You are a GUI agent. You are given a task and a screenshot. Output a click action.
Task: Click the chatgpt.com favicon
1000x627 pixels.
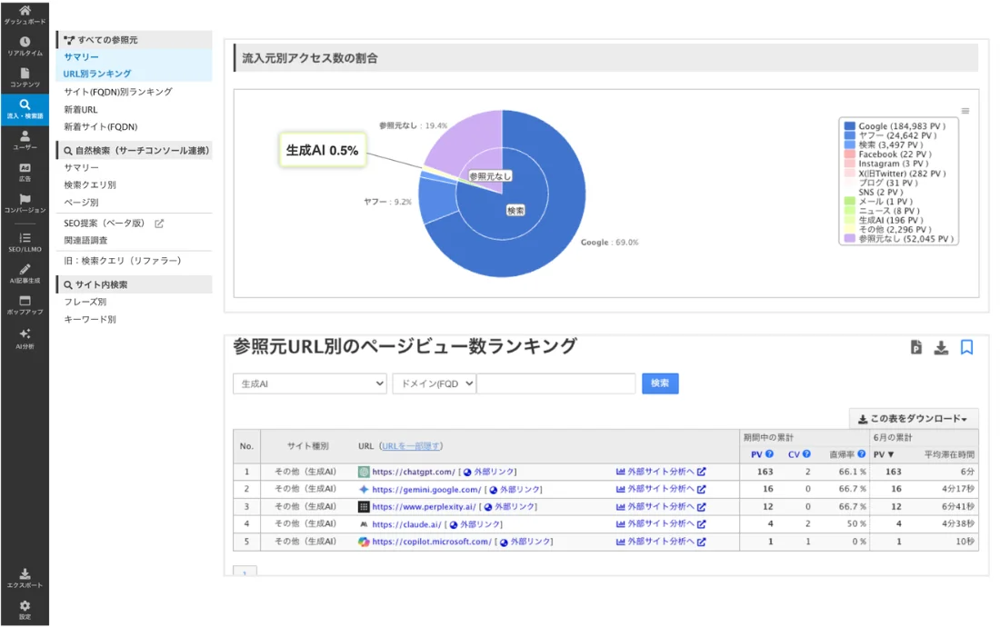(364, 472)
